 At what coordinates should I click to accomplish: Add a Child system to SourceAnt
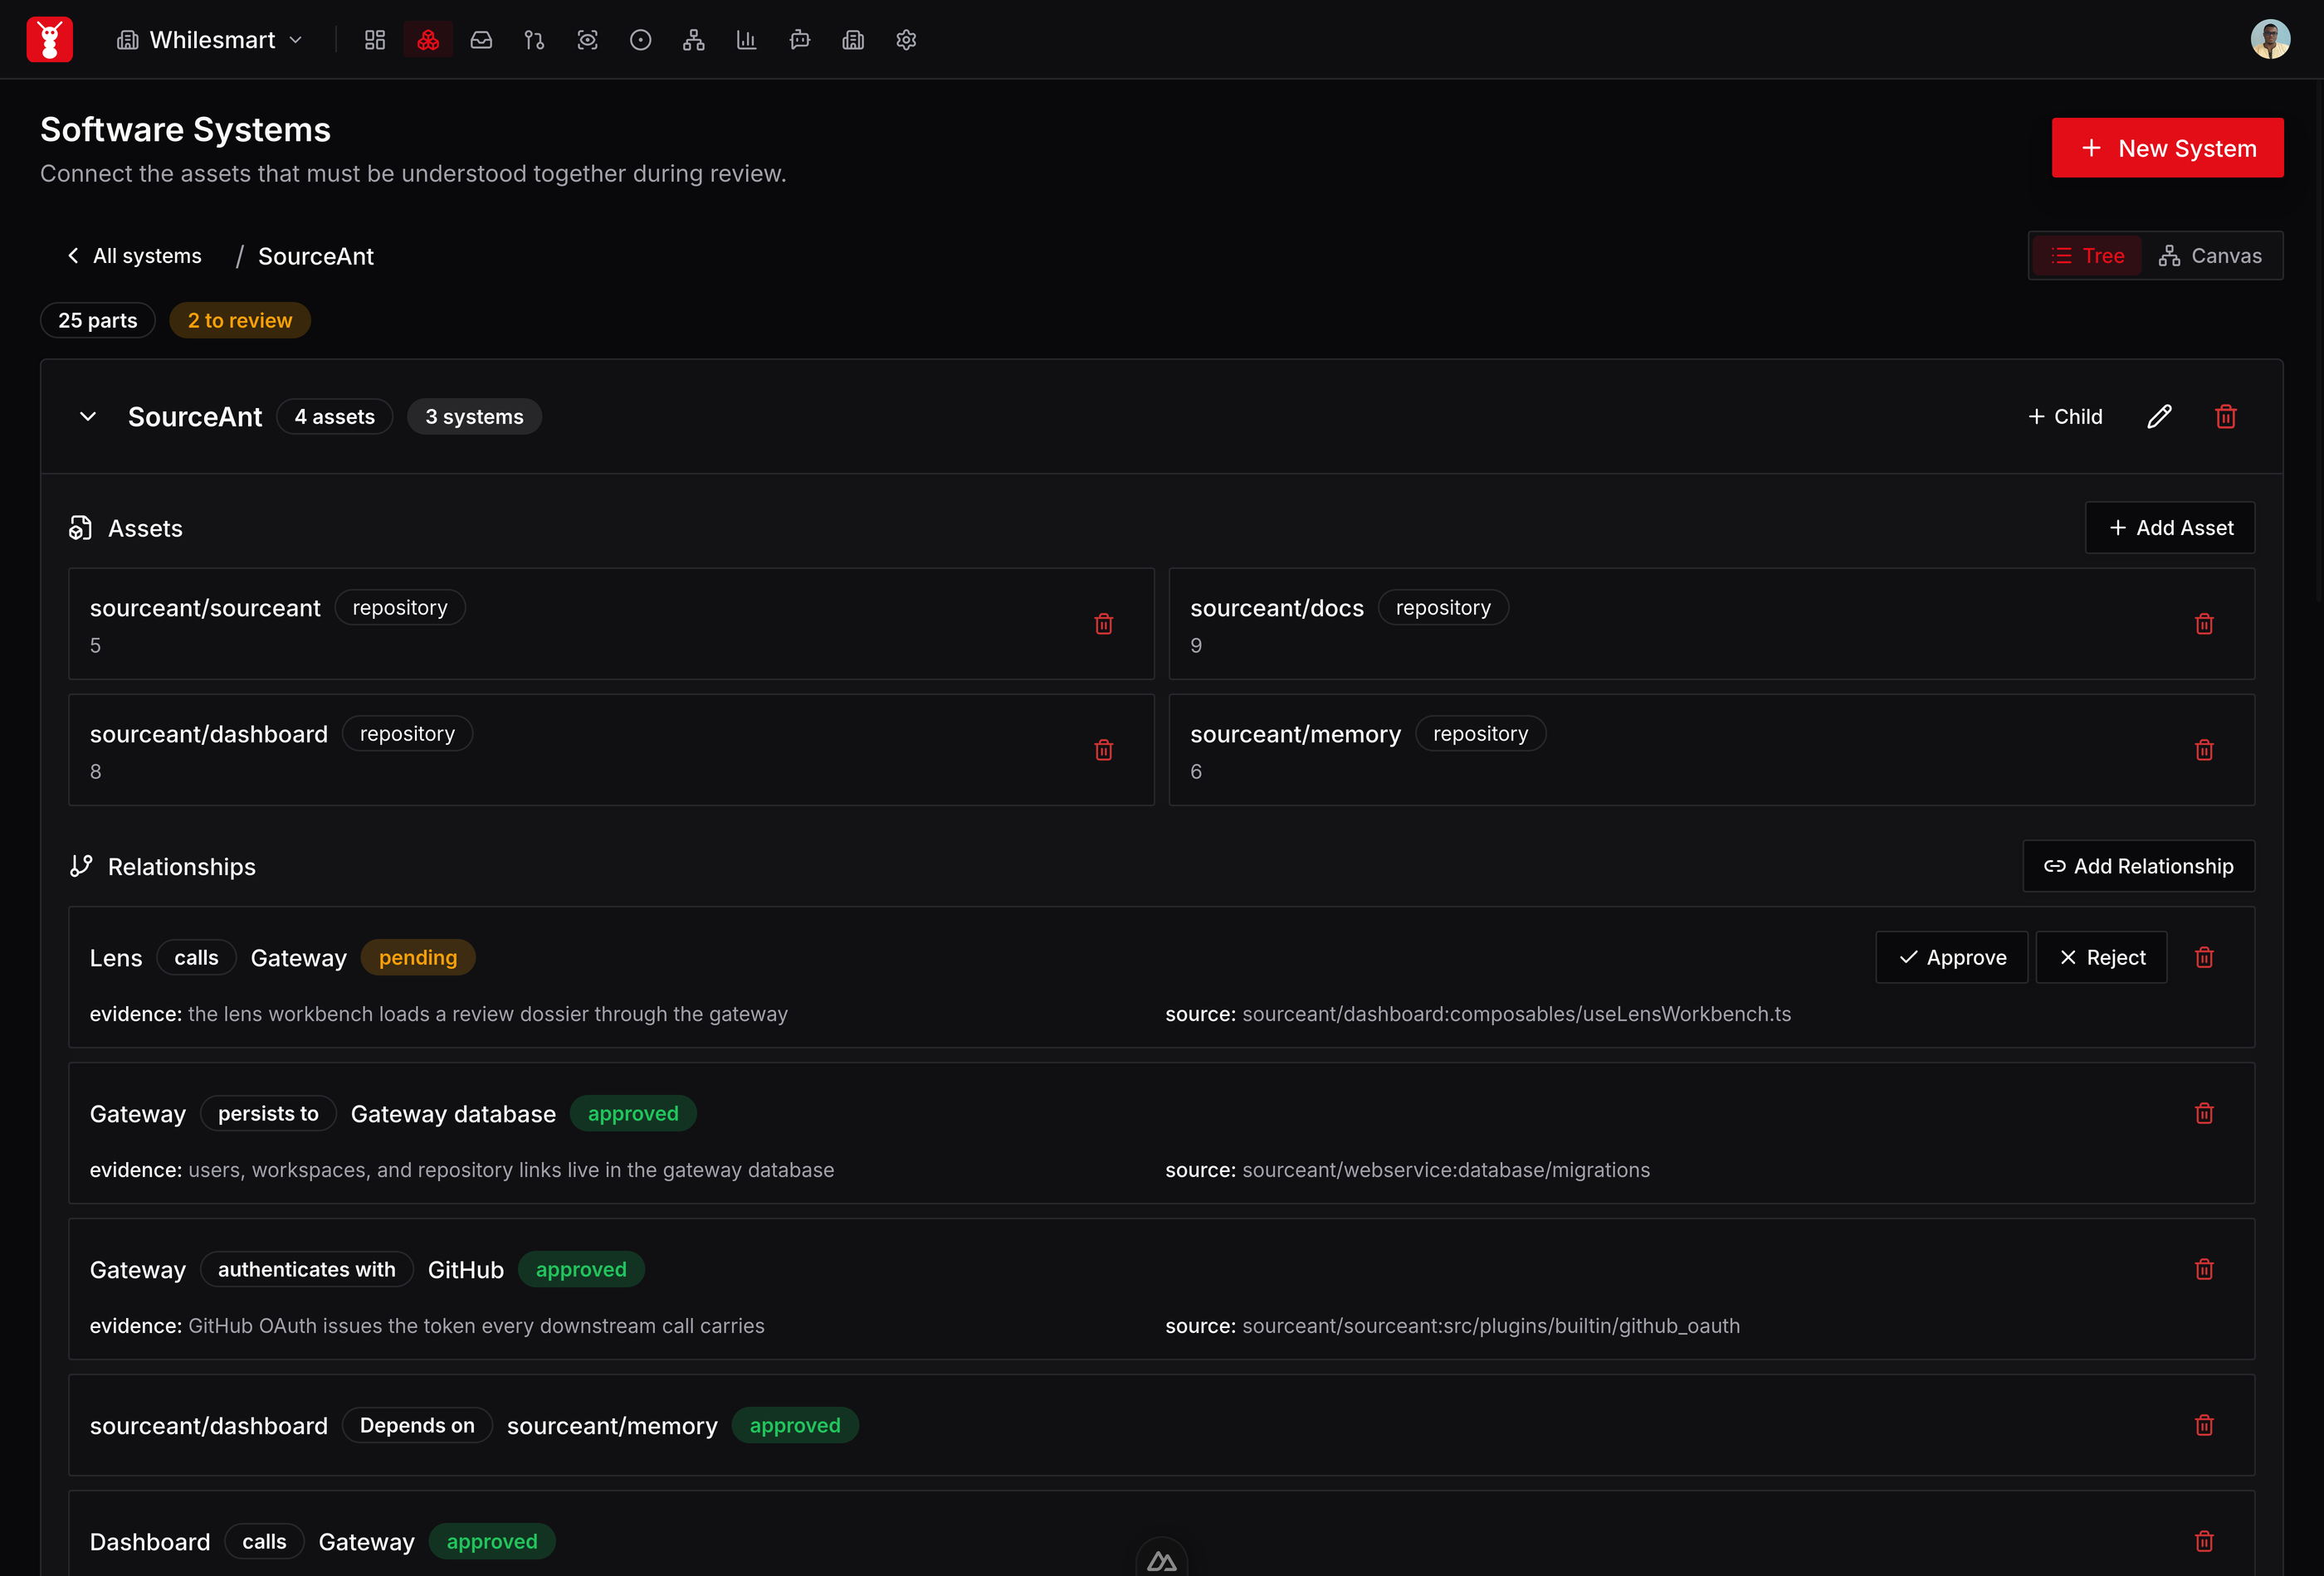2065,416
